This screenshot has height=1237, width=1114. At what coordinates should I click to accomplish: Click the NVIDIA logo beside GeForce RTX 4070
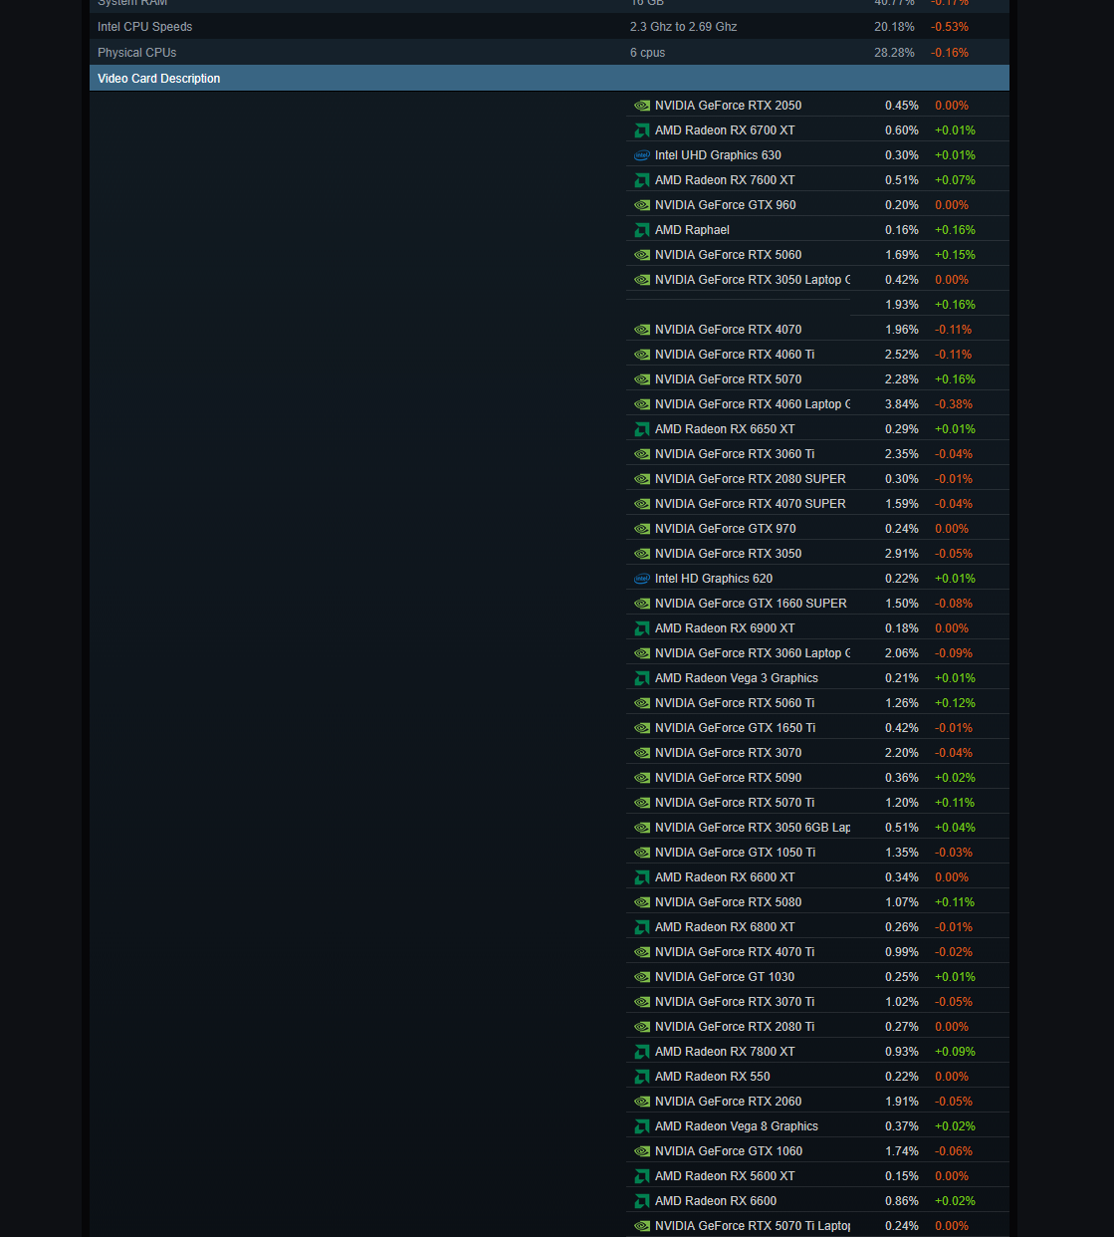tap(642, 330)
